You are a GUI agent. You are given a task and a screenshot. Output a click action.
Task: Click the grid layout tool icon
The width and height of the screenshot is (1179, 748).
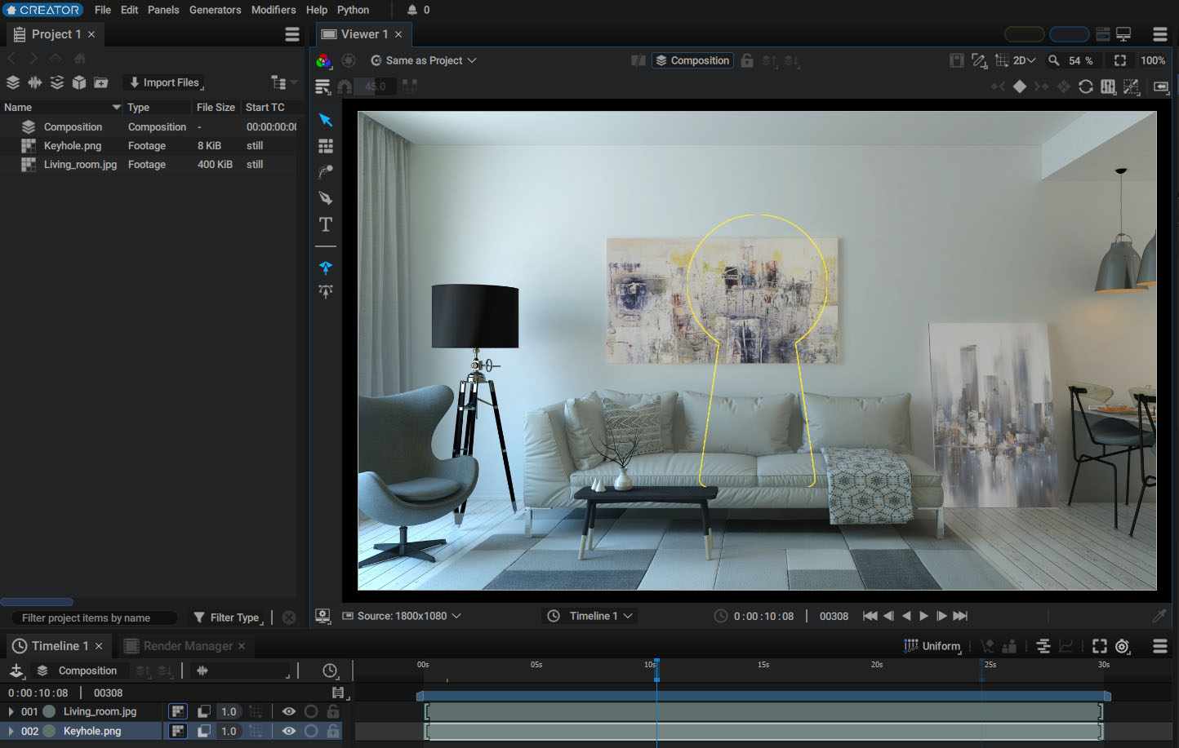pyautogui.click(x=326, y=146)
